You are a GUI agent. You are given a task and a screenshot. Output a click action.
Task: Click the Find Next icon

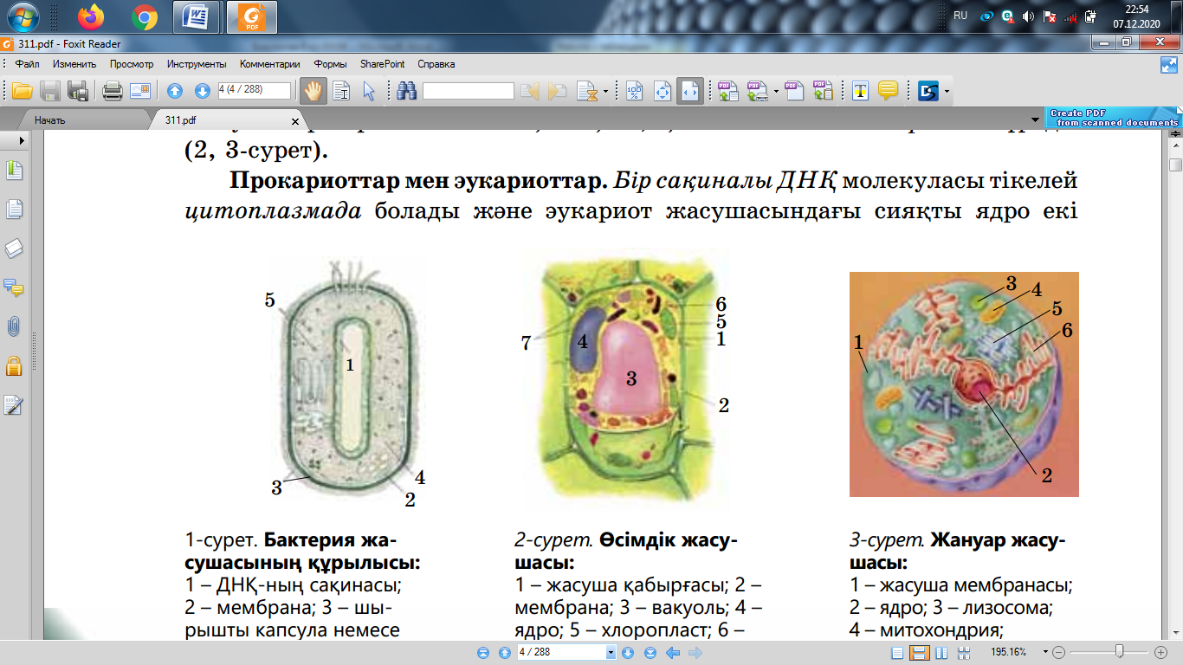pos(558,91)
